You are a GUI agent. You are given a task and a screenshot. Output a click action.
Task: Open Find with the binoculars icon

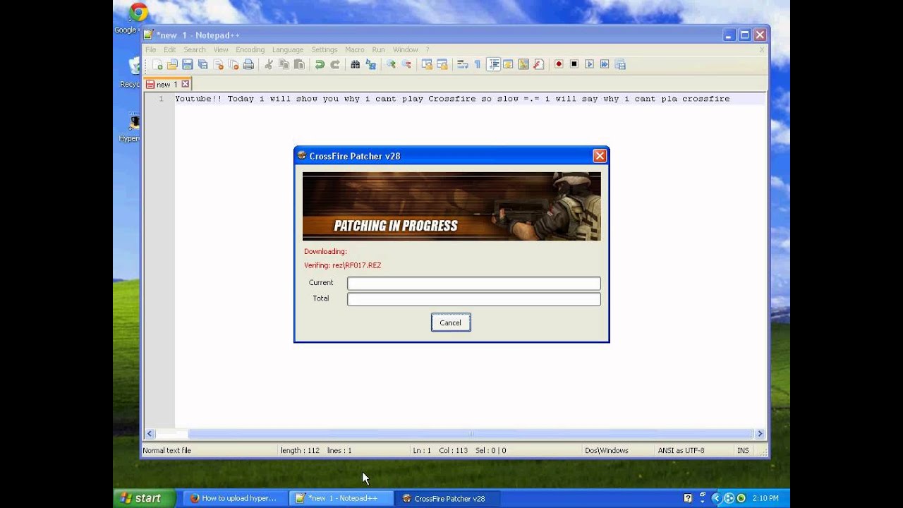[356, 64]
